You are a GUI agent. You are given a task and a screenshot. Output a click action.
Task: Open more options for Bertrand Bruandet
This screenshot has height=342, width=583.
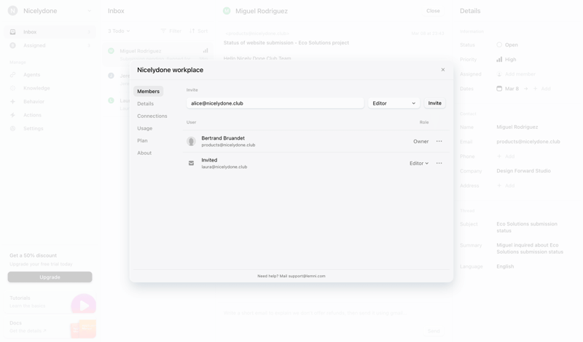(439, 141)
